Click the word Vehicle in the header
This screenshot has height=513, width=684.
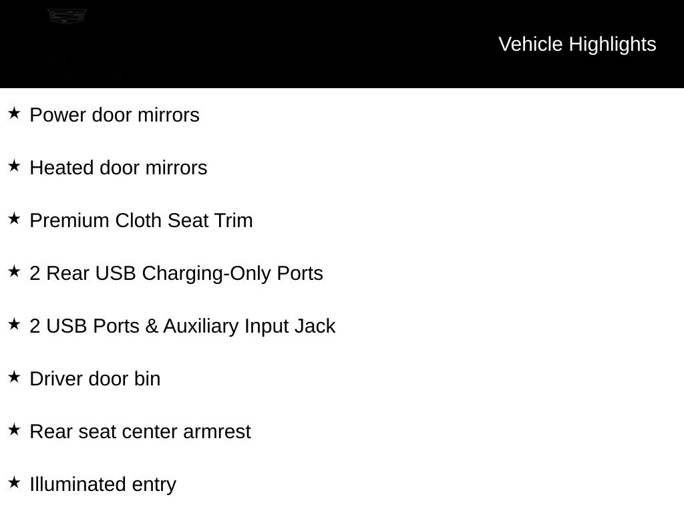530,45
